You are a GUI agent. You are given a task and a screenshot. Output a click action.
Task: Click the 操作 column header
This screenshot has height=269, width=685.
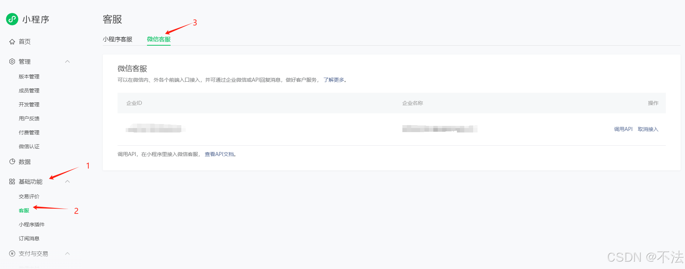pyautogui.click(x=653, y=103)
